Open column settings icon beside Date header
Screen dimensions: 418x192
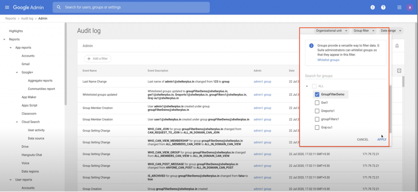point(399,71)
